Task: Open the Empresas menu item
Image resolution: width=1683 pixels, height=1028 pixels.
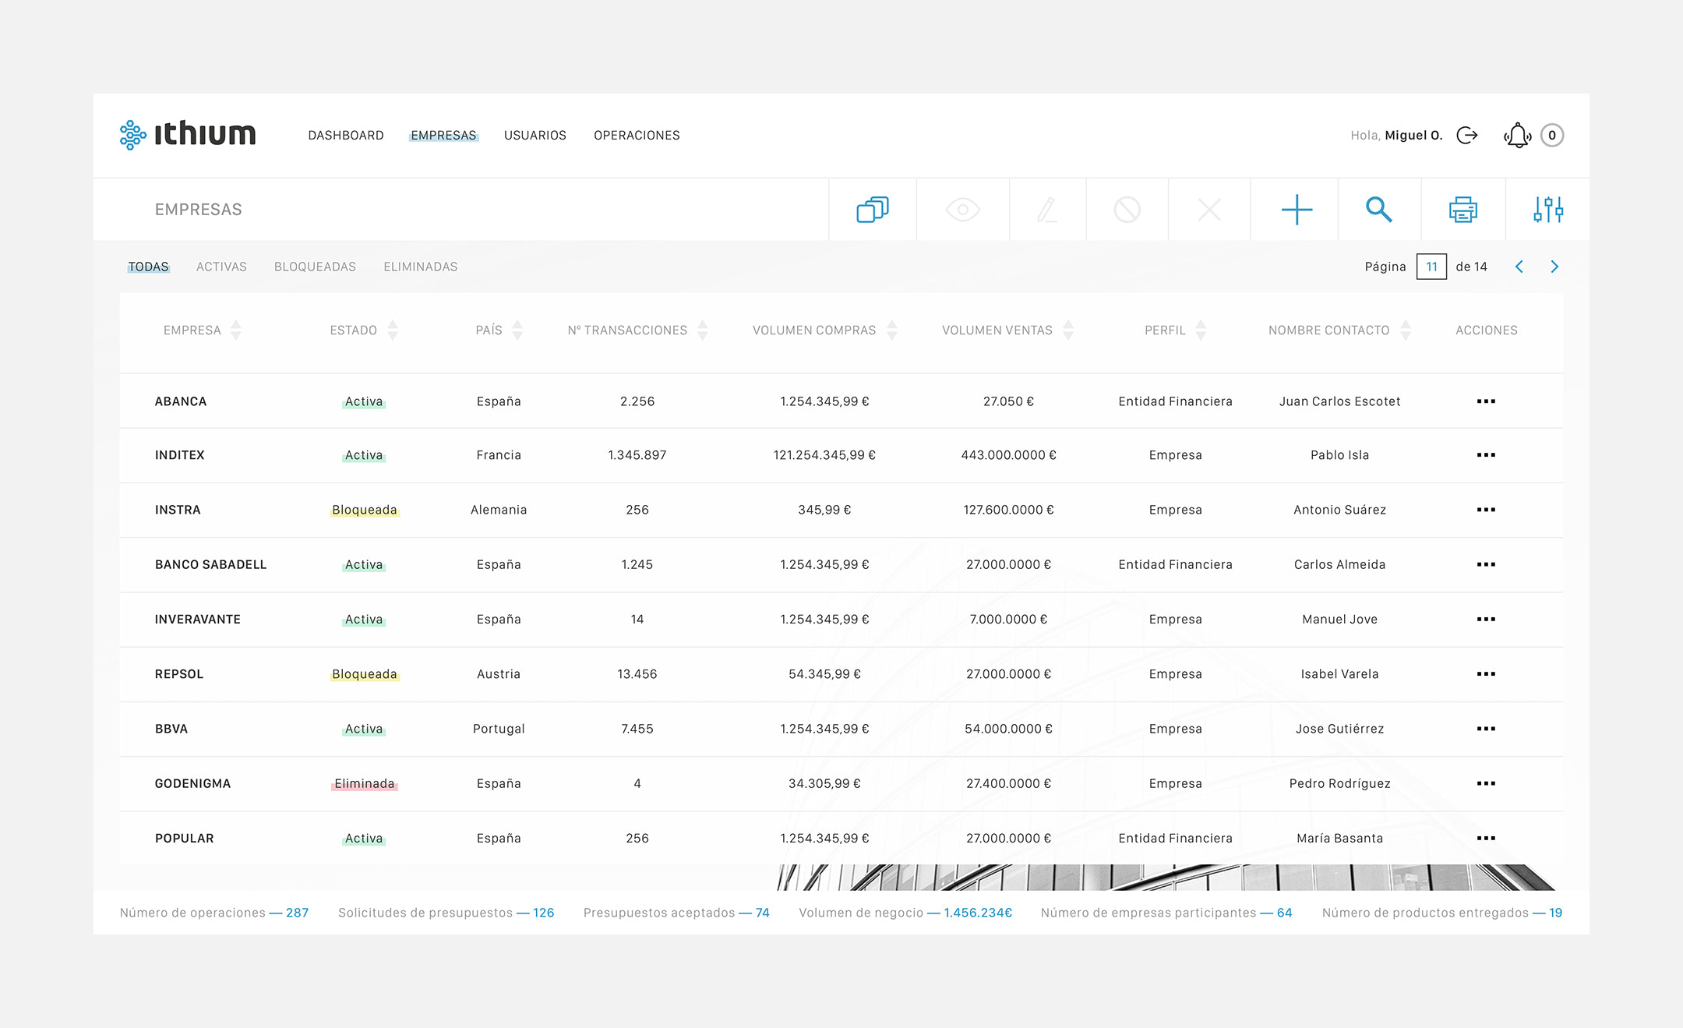Action: pyautogui.click(x=443, y=136)
